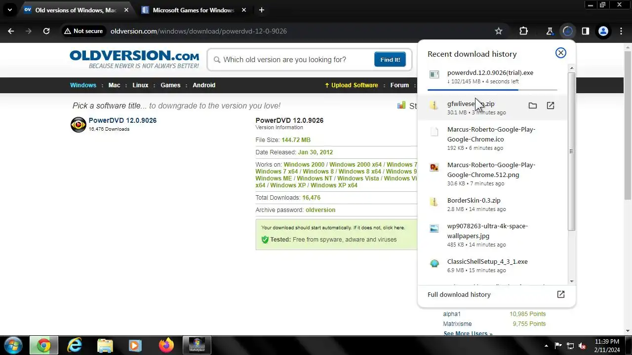Click the See More Users link

(468, 334)
